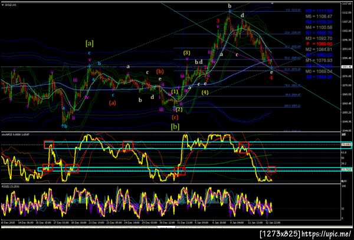This screenshot has height=240, width=354.
Task: Select the yellow (2) wave label
Action: point(179,109)
